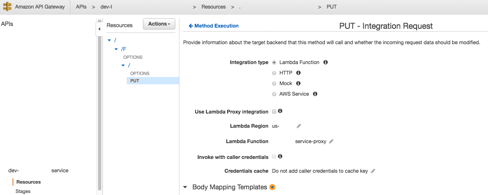The image size is (488, 195).
Task: Enable Invoke with caller credentials checkbox
Action: pyautogui.click(x=274, y=156)
